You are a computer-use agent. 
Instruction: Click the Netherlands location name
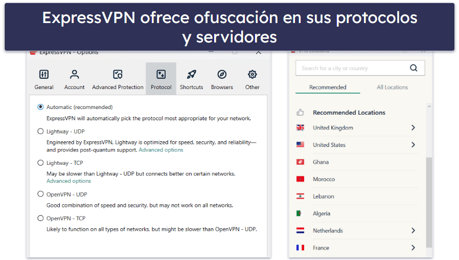(x=328, y=231)
